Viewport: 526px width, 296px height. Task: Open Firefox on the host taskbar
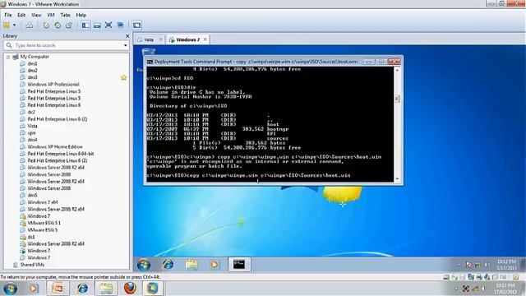[130, 289]
